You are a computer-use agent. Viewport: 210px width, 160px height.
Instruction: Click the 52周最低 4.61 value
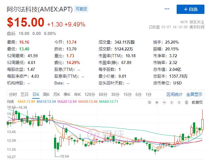31,63
